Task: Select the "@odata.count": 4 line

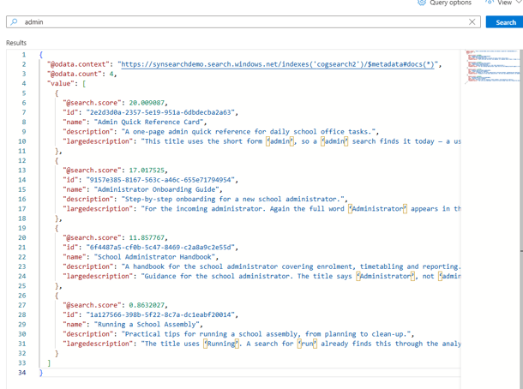Action: coord(81,74)
